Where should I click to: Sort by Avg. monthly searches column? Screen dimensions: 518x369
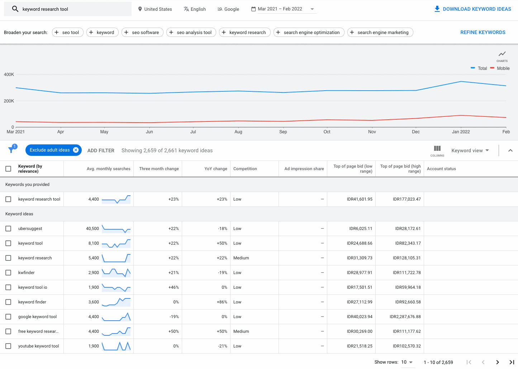coord(109,169)
